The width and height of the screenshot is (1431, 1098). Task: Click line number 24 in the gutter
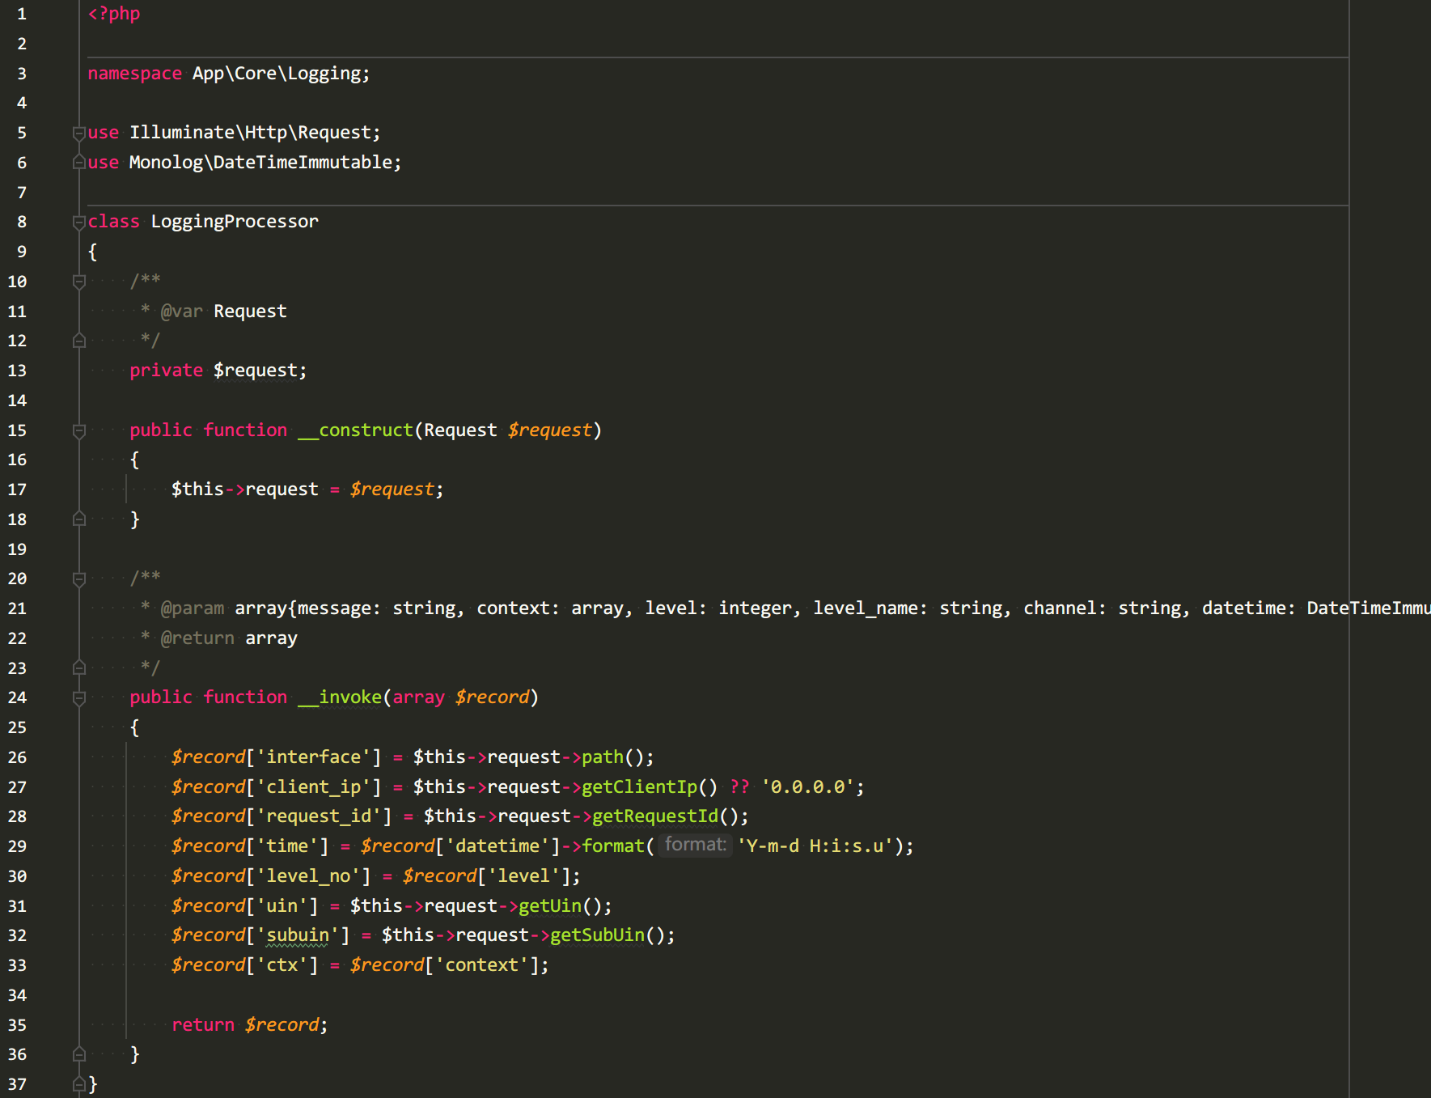(17, 697)
